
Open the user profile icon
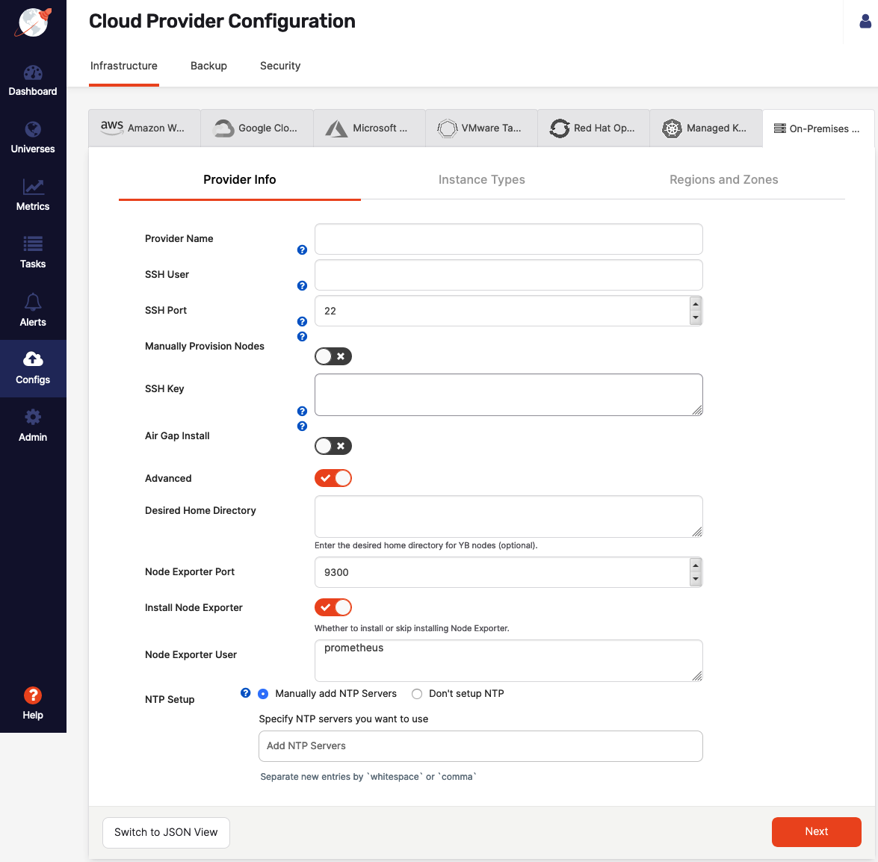coord(865,22)
